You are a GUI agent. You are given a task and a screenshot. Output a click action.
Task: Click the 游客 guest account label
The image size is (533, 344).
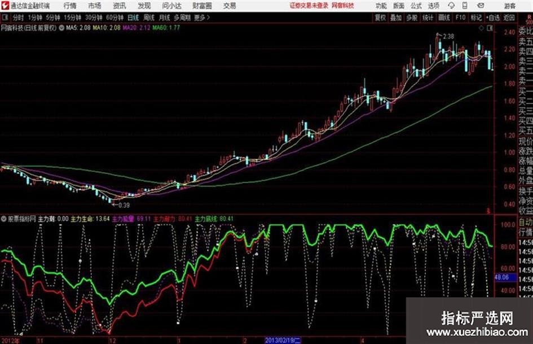(x=510, y=6)
